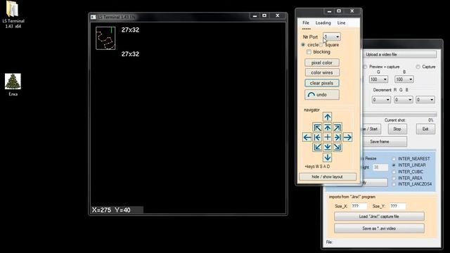This screenshot has height=253, width=450.
Task: Click the far up arrow in navigator
Action: tap(327, 117)
